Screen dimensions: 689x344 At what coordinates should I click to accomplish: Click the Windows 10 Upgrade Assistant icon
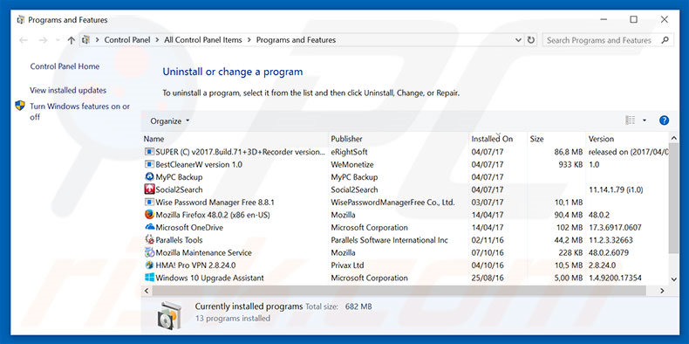click(x=149, y=278)
